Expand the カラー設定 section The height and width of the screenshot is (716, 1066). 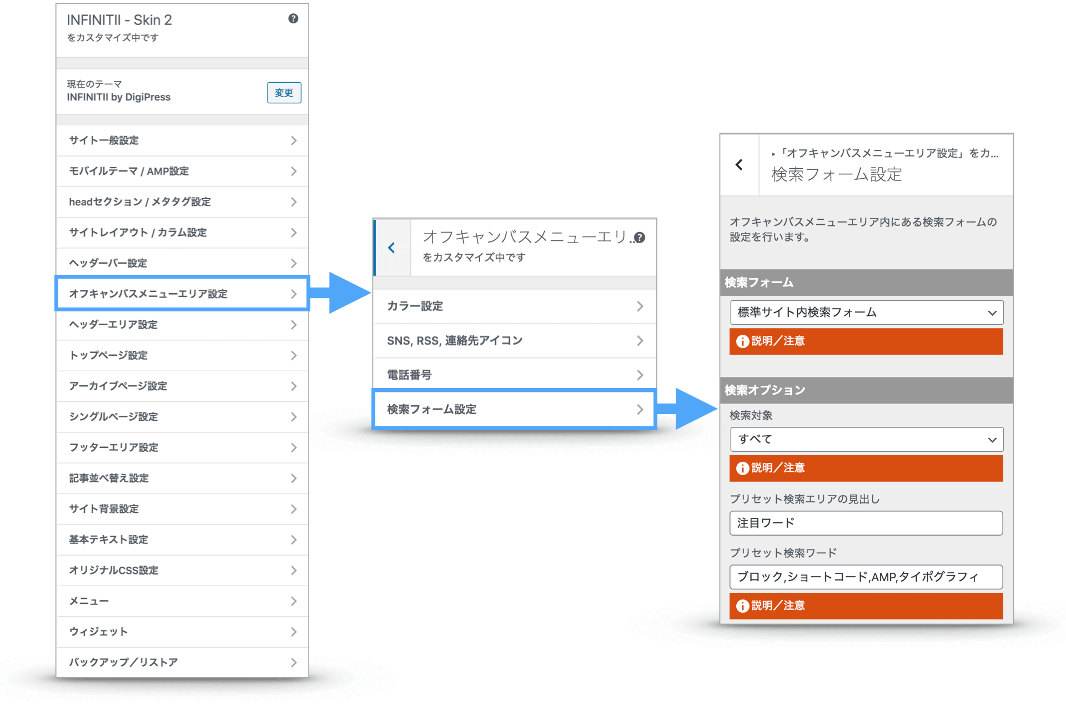coord(514,306)
